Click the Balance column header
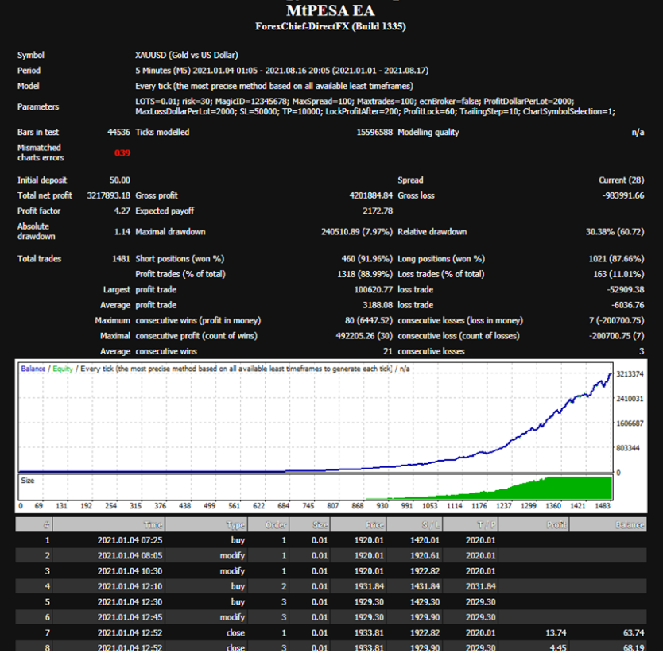Viewport: 663px width, 653px height. pyautogui.click(x=630, y=525)
